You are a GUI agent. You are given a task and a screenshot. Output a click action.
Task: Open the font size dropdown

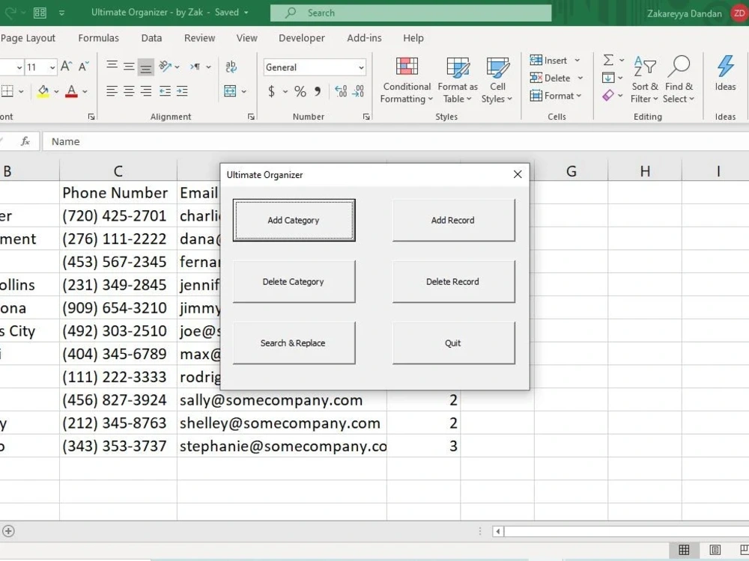[40, 67]
